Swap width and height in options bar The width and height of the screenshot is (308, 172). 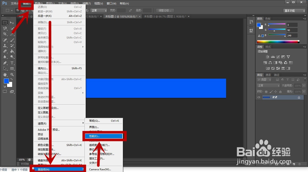click(x=130, y=10)
